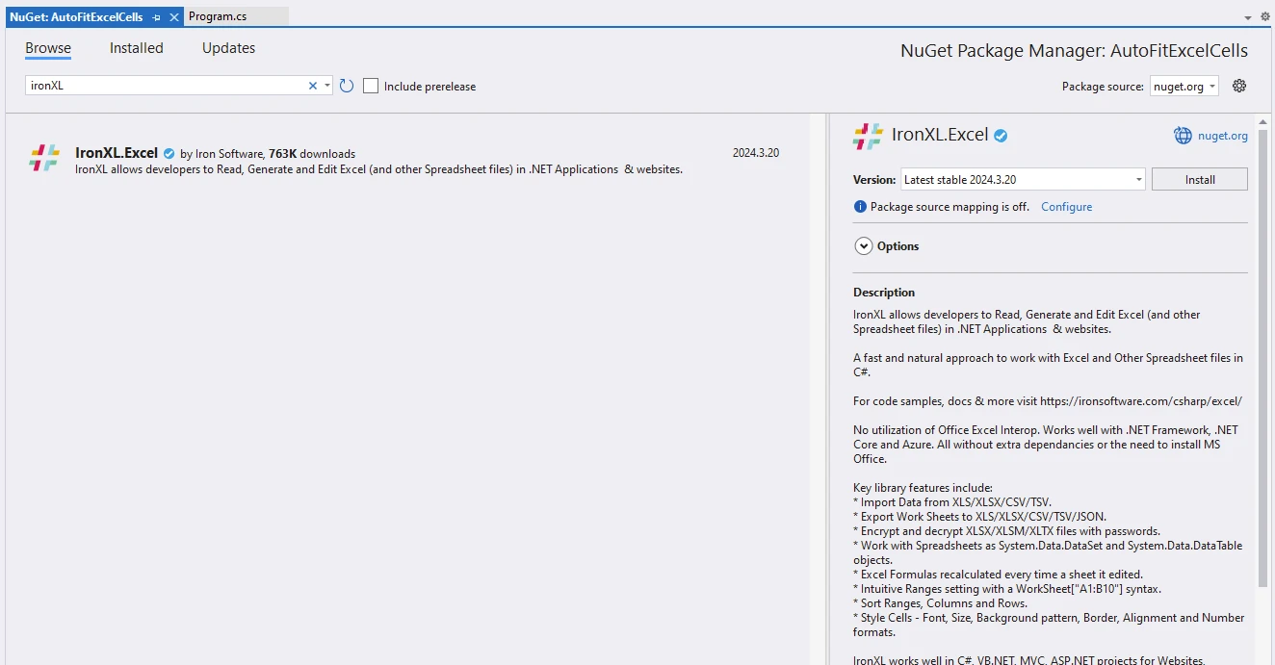The height and width of the screenshot is (665, 1275).
Task: Switch to the Installed tab
Action: [x=136, y=48]
